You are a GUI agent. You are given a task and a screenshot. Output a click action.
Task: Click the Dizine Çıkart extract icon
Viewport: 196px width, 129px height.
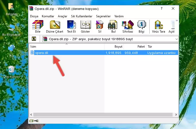[55, 26]
